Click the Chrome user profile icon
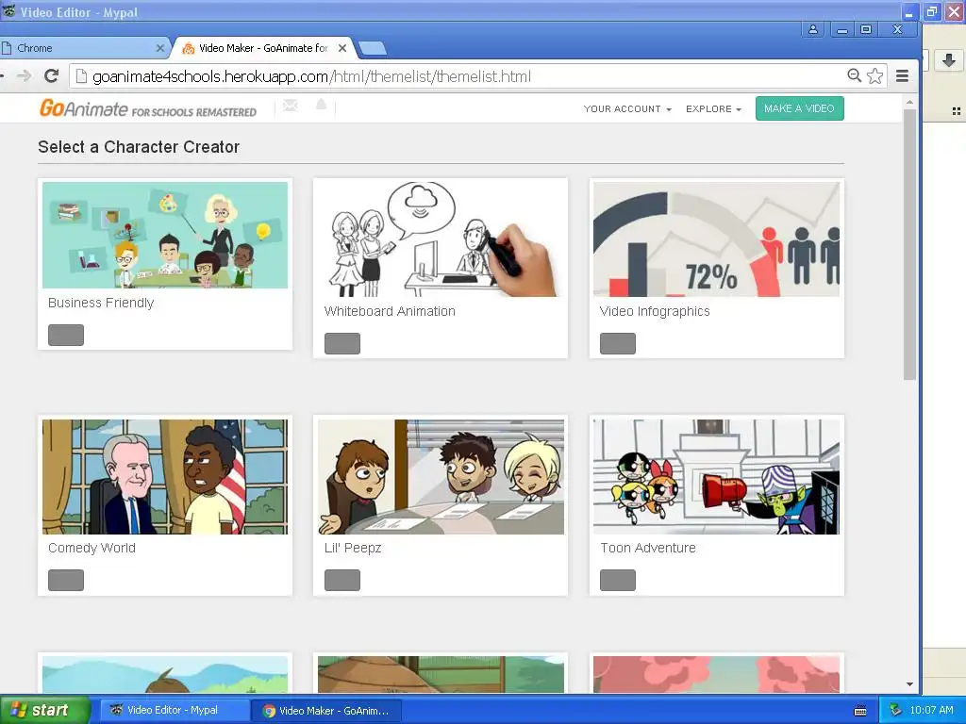 point(813,29)
